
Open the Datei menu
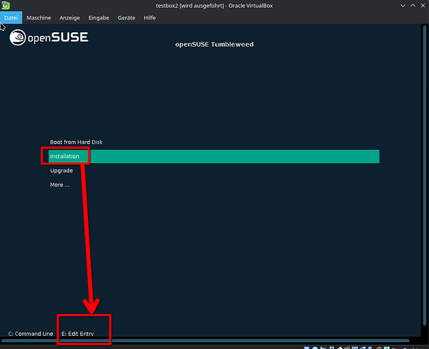11,17
